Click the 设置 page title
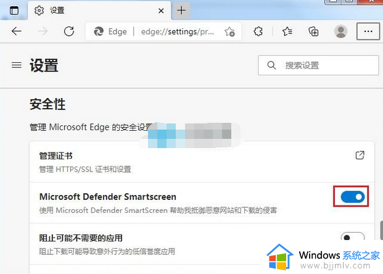This screenshot has height=274, width=383. tap(44, 65)
